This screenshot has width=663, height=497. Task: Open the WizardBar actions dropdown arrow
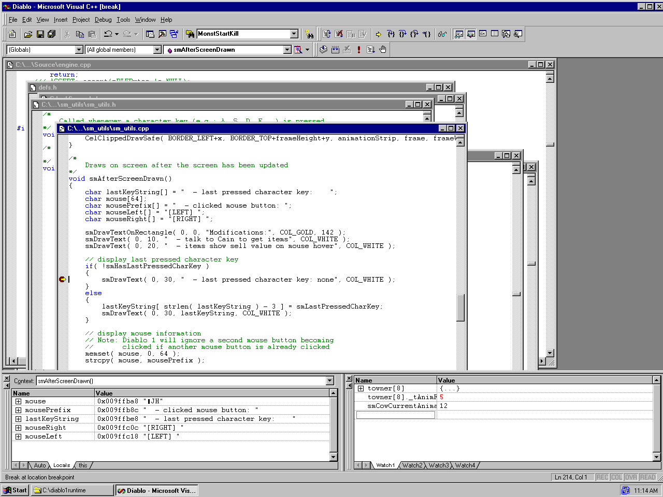[x=307, y=50]
